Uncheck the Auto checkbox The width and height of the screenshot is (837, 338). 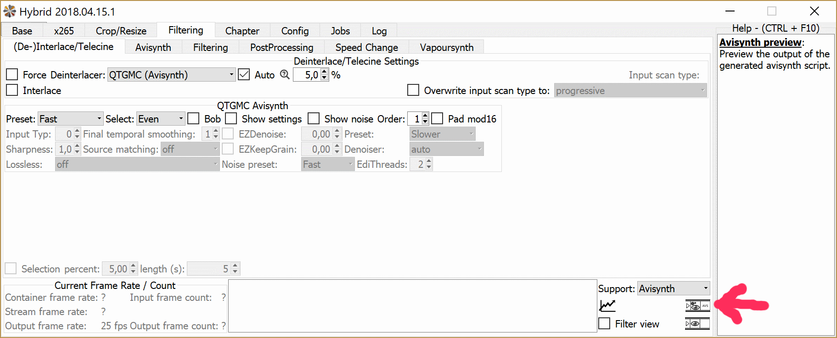[244, 75]
